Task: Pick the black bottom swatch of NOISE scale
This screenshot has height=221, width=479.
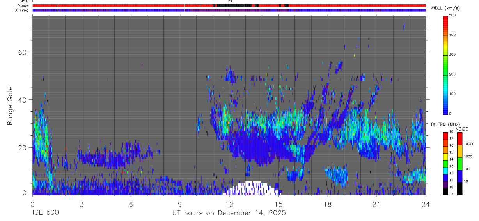Action: [x=459, y=188]
